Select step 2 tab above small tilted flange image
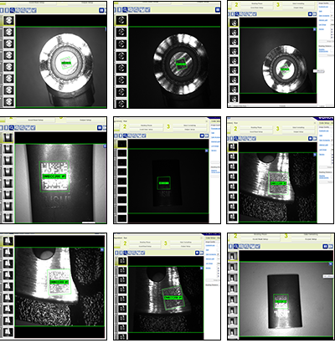The height and width of the screenshot is (343, 335). pyautogui.click(x=236, y=5)
